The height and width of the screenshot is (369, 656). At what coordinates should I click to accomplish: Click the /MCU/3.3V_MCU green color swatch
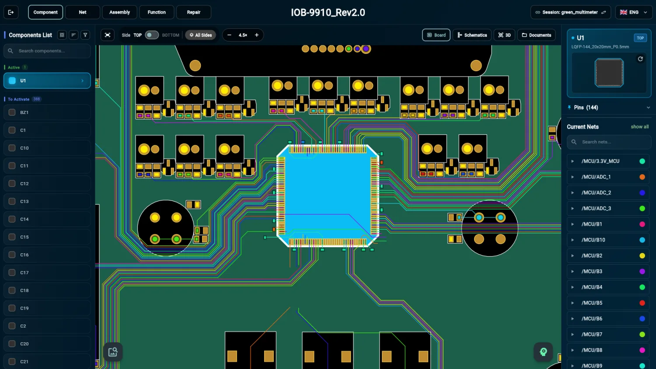[642, 161]
